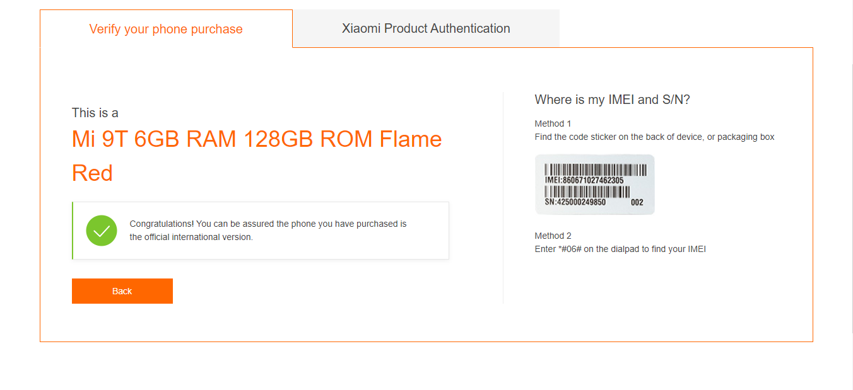Image resolution: width=853 pixels, height=390 pixels.
Task: Switch to Xiaomi Product Authentication tab
Action: 426,28
